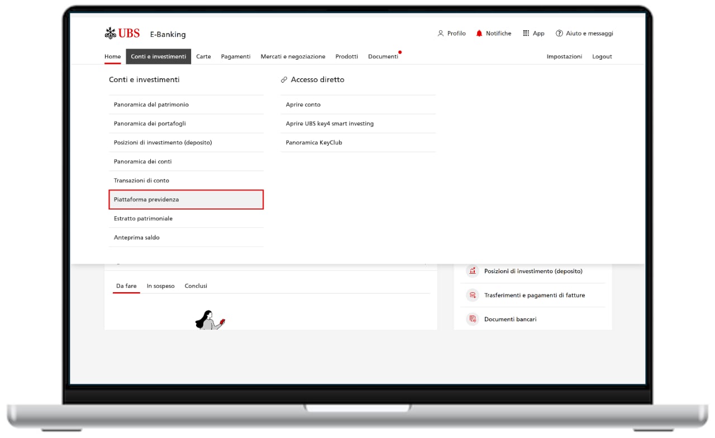Switch to the In sospeso tab
Viewport: 715px width, 438px height.
tap(160, 286)
